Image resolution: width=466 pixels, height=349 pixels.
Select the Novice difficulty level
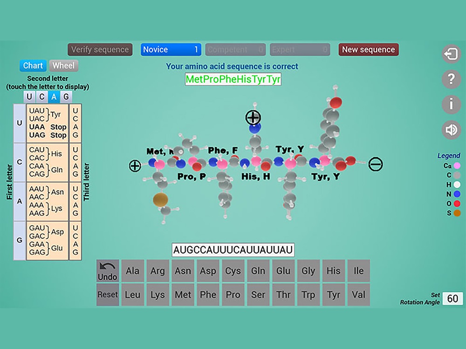[x=171, y=50]
